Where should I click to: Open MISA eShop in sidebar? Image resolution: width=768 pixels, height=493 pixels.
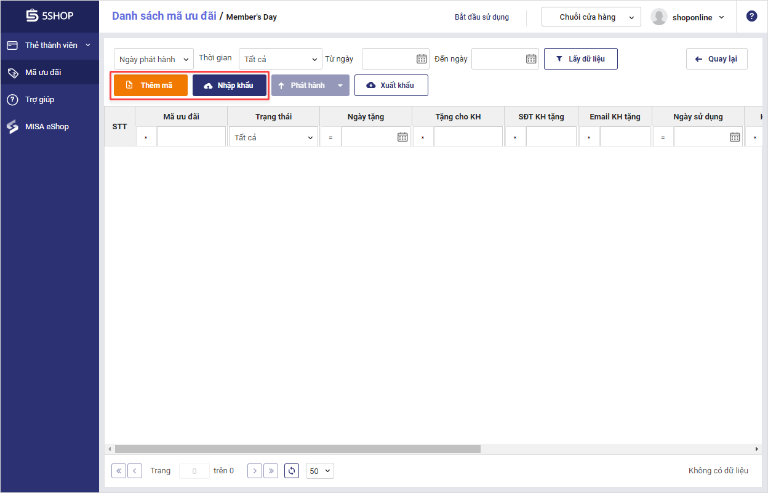49,127
